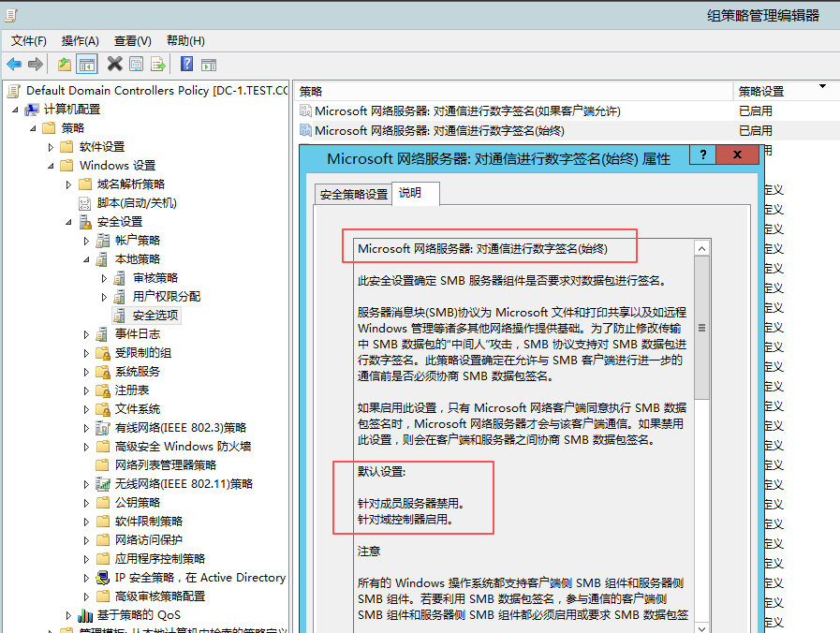Click the Export List toolbar icon
Image resolution: width=840 pixels, height=633 pixels.
(158, 65)
